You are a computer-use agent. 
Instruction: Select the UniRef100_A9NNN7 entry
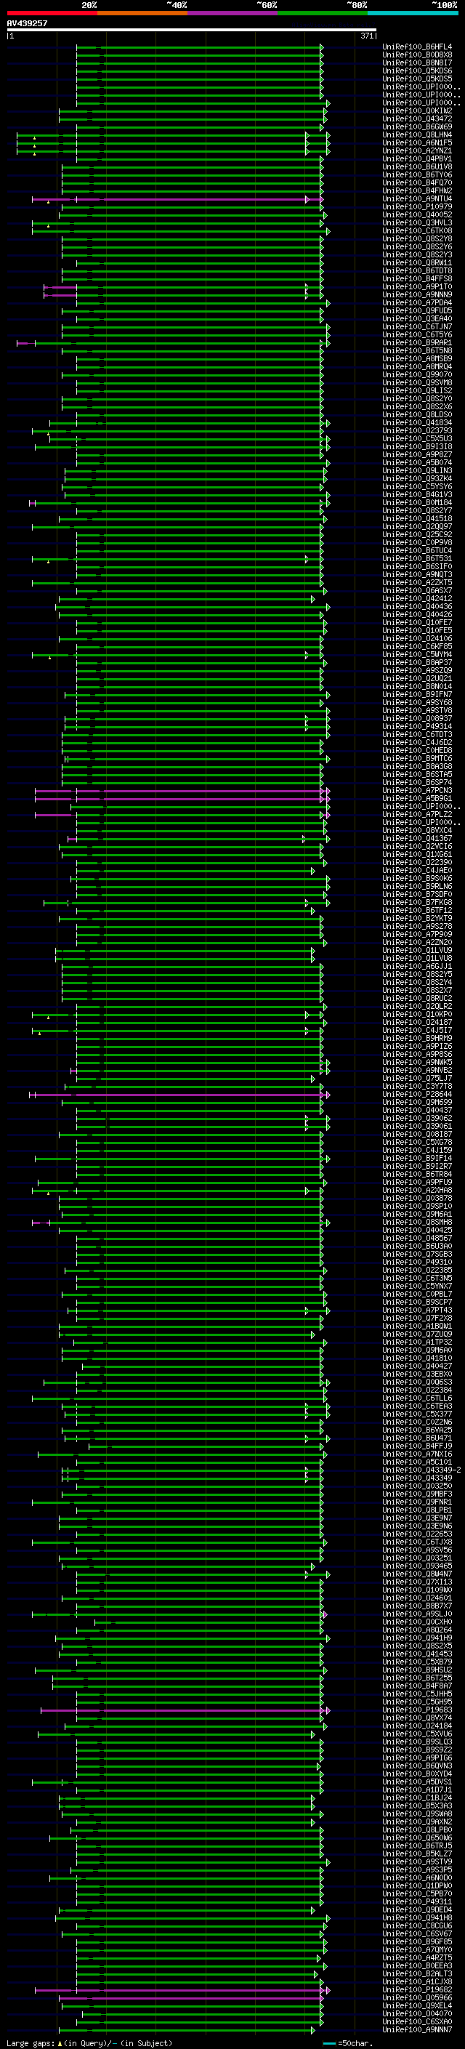tap(417, 2030)
